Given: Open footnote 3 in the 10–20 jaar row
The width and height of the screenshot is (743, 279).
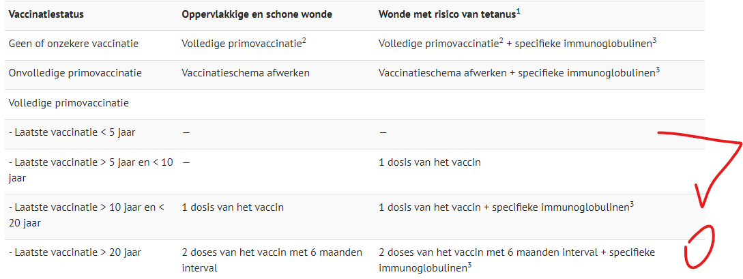Looking at the screenshot, I should 631,204.
